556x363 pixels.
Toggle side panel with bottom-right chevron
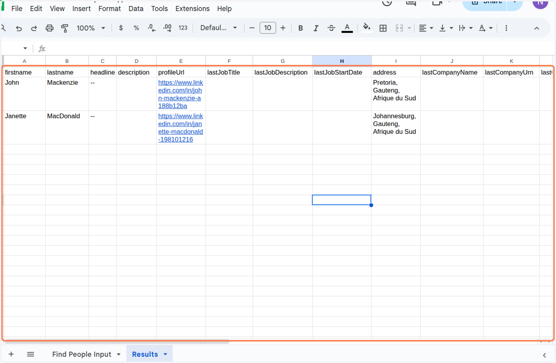point(544,355)
